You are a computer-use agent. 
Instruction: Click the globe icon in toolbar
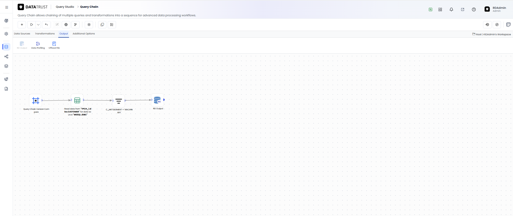66,25
